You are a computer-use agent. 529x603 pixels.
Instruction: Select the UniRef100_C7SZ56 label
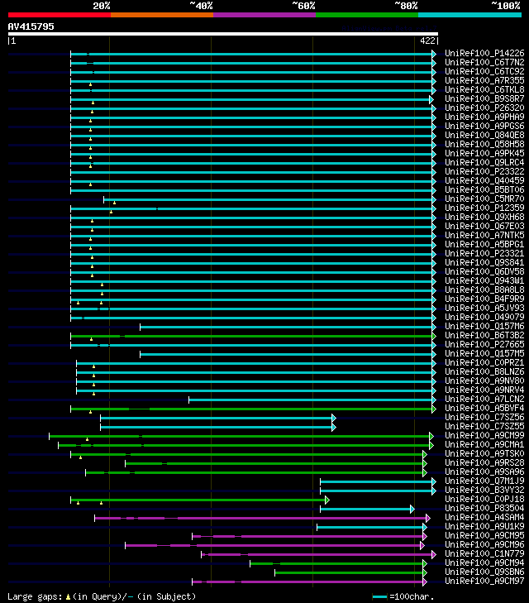pyautogui.click(x=484, y=417)
